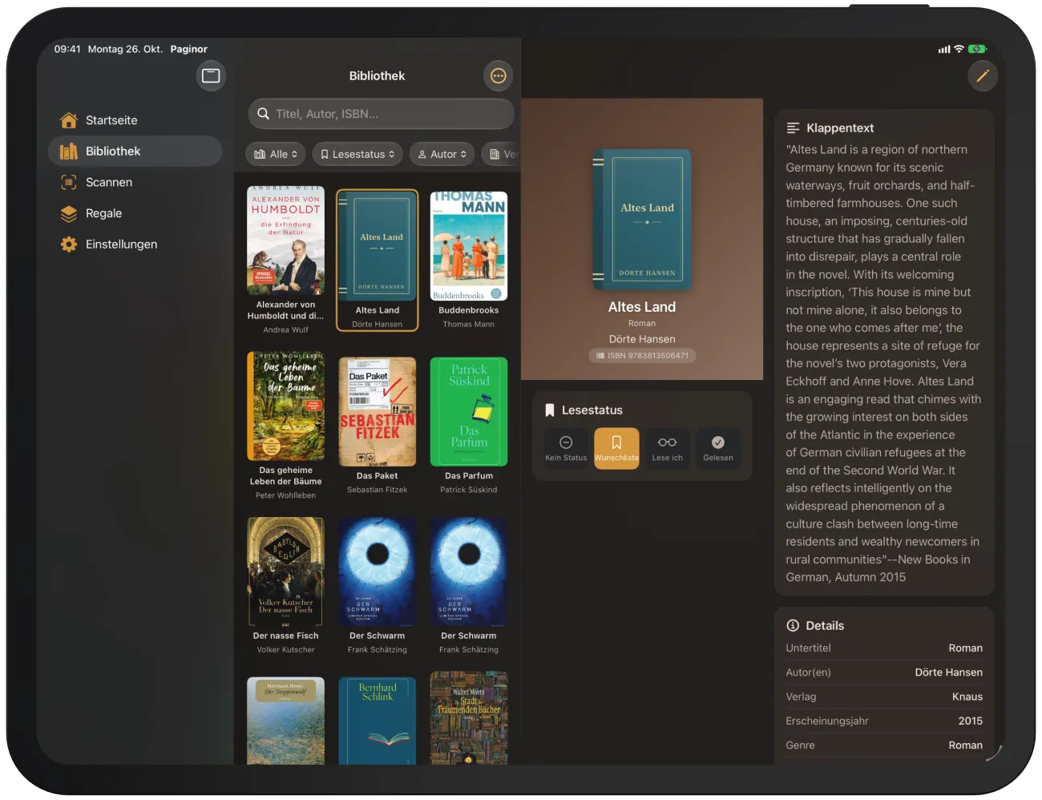Open the Bibliothek more-options ellipsis menu
1042x800 pixels.
tap(499, 76)
